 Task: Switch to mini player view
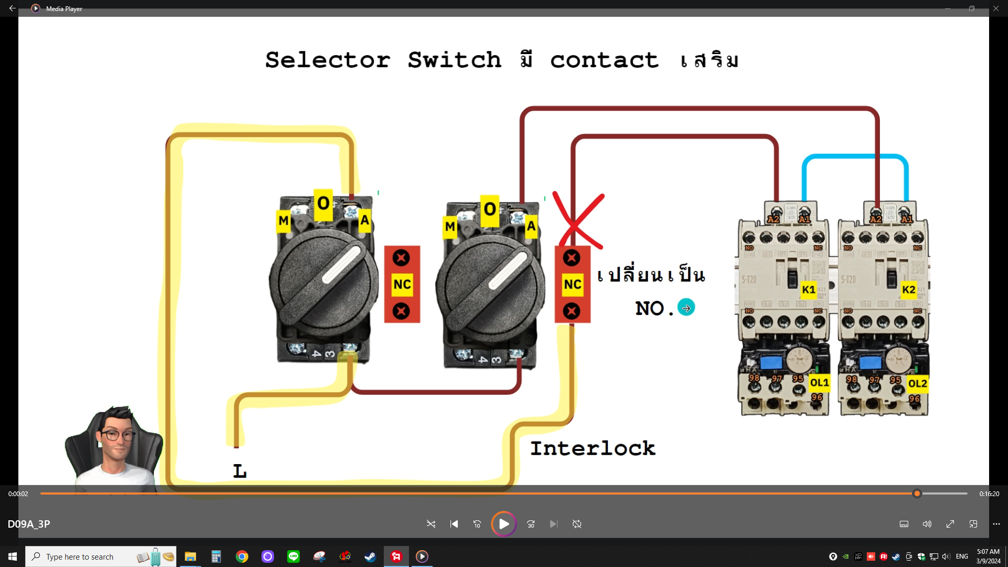pyautogui.click(x=973, y=524)
